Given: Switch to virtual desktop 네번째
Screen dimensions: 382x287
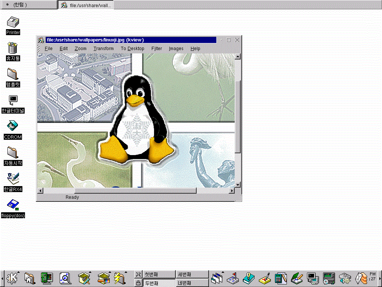Looking at the screenshot, I should click(x=192, y=283).
